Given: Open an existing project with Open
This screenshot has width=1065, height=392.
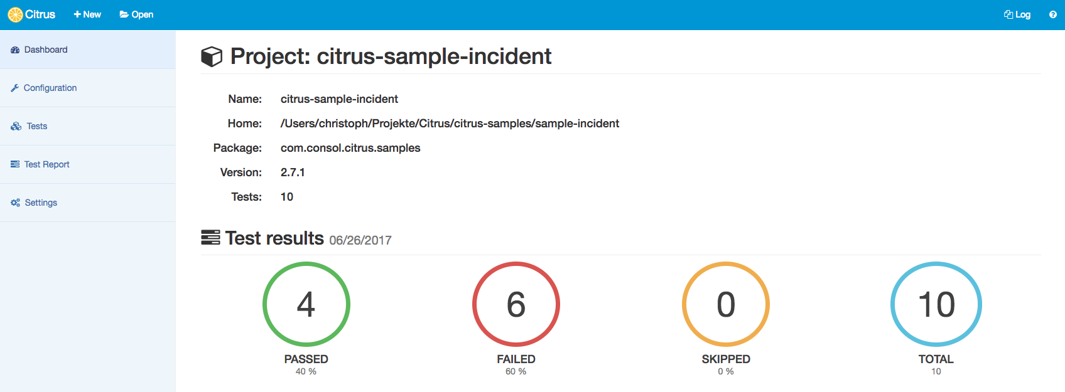Looking at the screenshot, I should 136,14.
